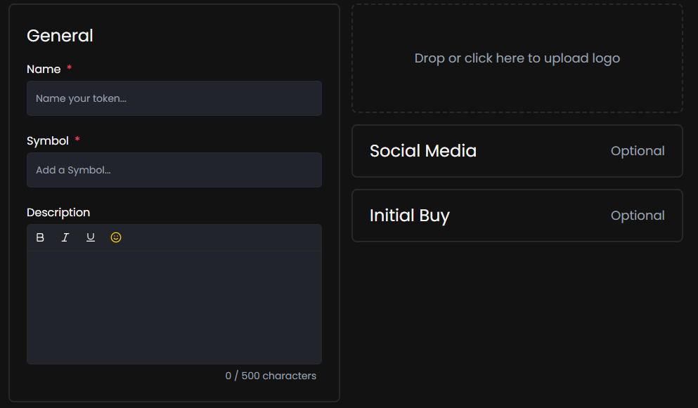
Task: Click 'Optional' beside Initial Buy
Action: 638,216
